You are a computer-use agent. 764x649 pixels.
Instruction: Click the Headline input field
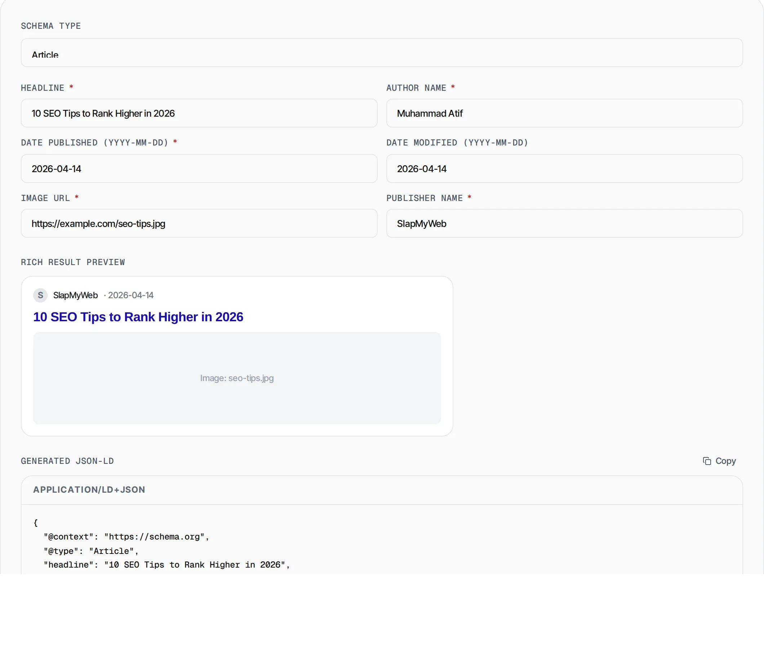tap(199, 113)
